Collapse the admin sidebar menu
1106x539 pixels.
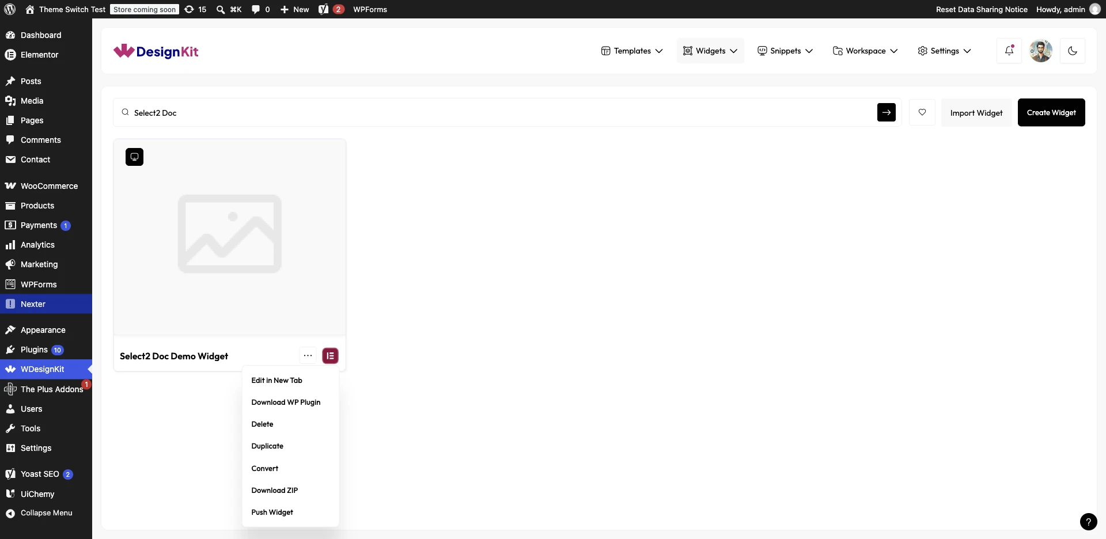46,513
